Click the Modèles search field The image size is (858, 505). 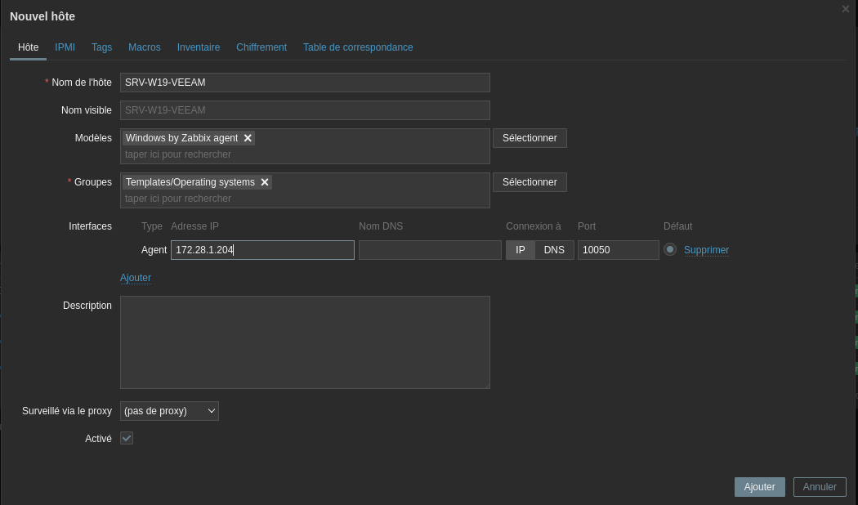click(305, 154)
